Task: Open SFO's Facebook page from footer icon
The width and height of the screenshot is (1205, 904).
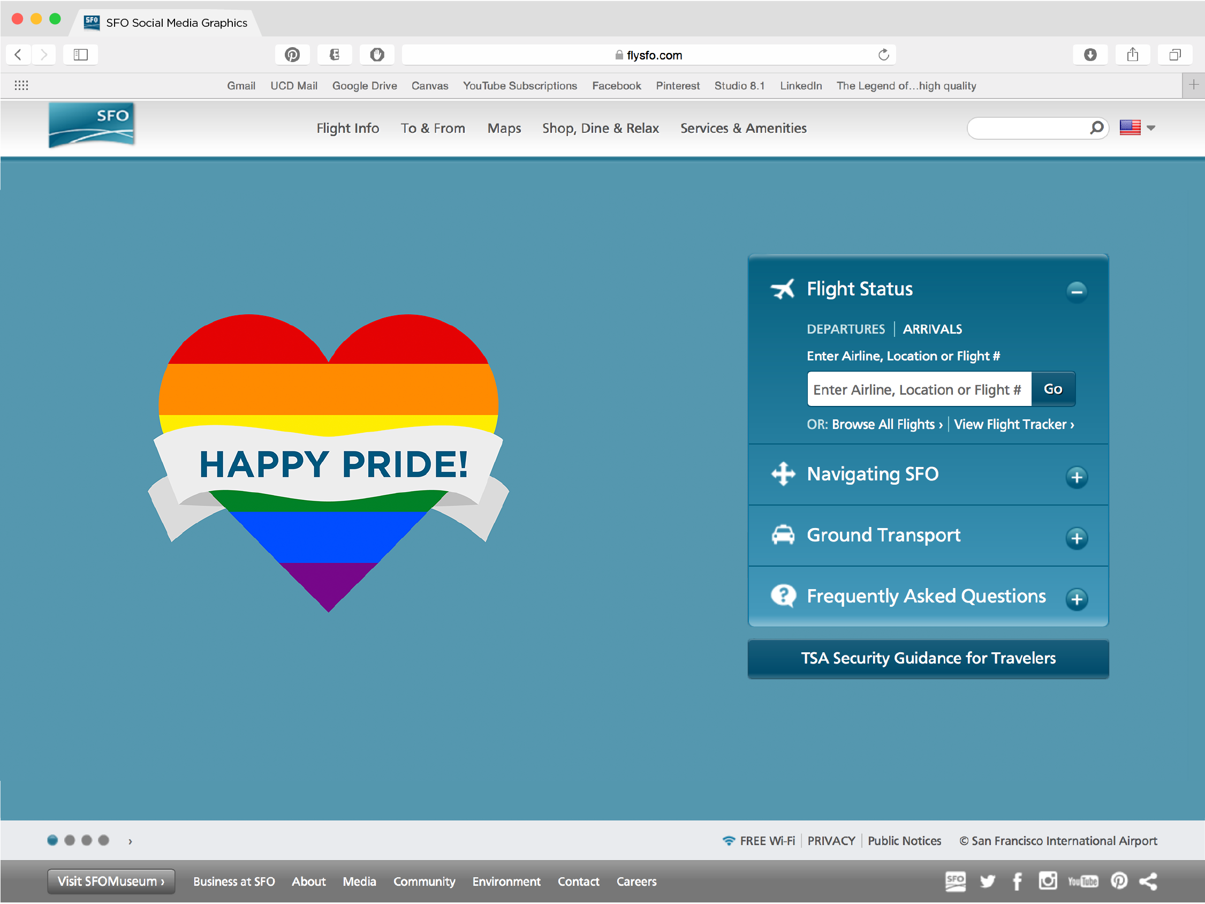Action: [x=1018, y=880]
